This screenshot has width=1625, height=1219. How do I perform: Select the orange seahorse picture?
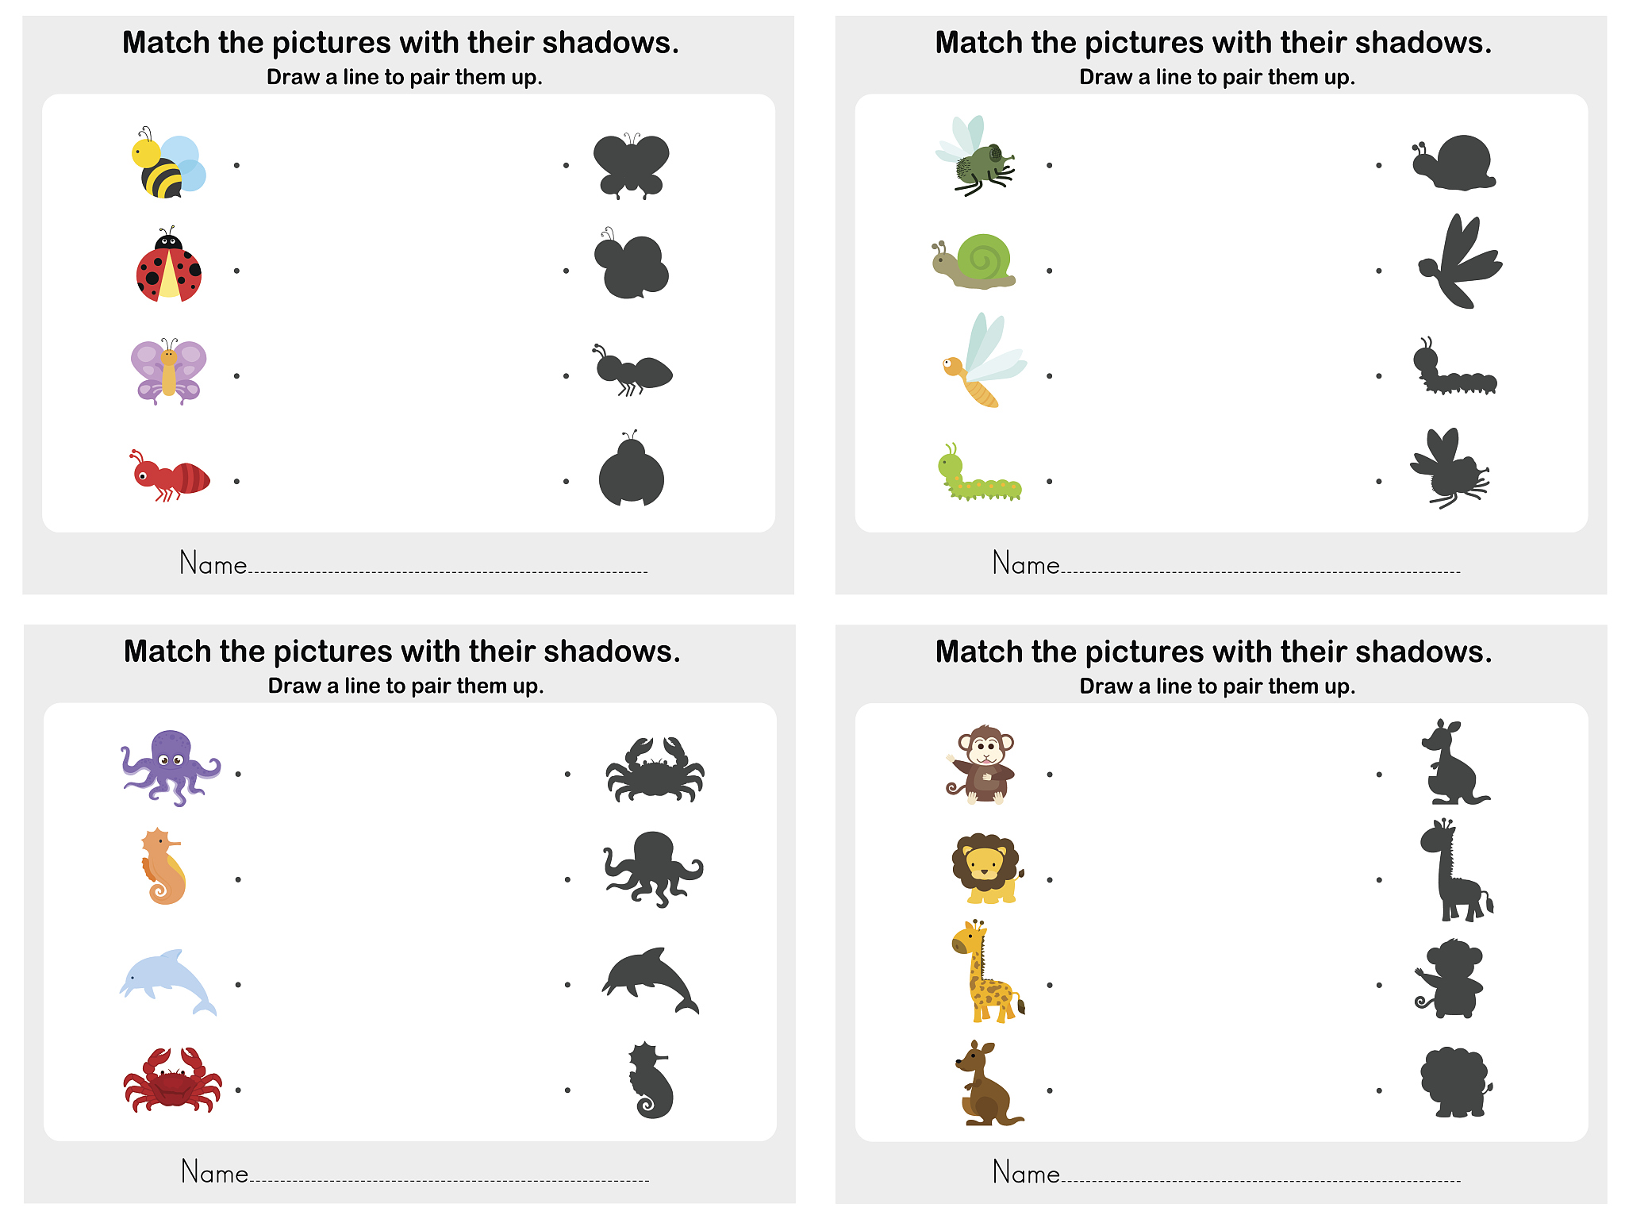click(x=163, y=867)
